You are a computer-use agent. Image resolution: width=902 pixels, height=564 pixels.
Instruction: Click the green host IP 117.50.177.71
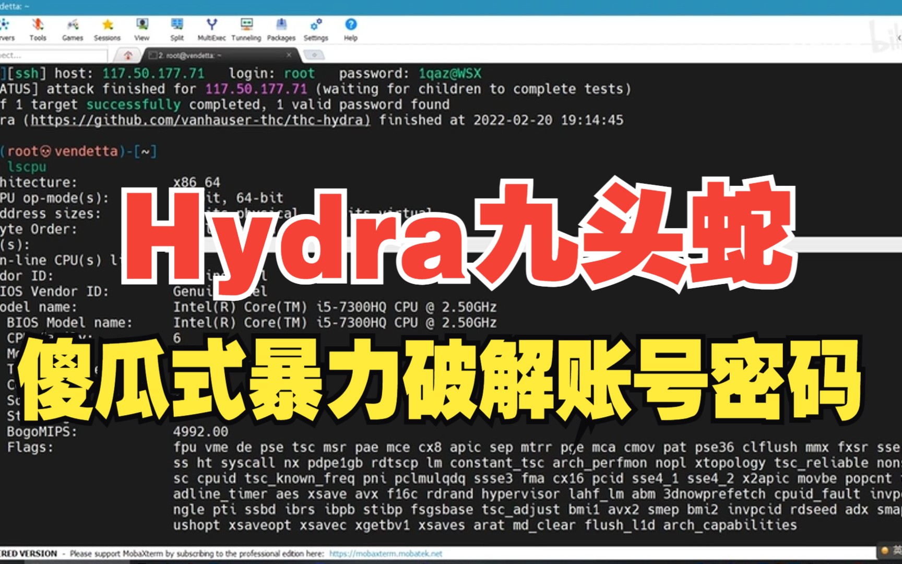[x=153, y=74]
